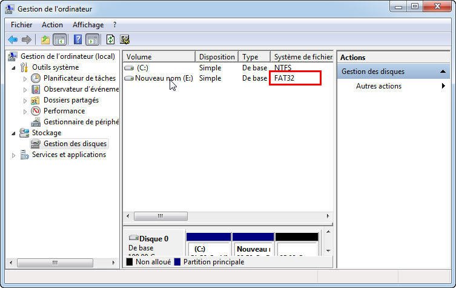Image resolution: width=456 pixels, height=288 pixels.
Task: Sort by Système de fichiers column header
Action: click(x=302, y=57)
